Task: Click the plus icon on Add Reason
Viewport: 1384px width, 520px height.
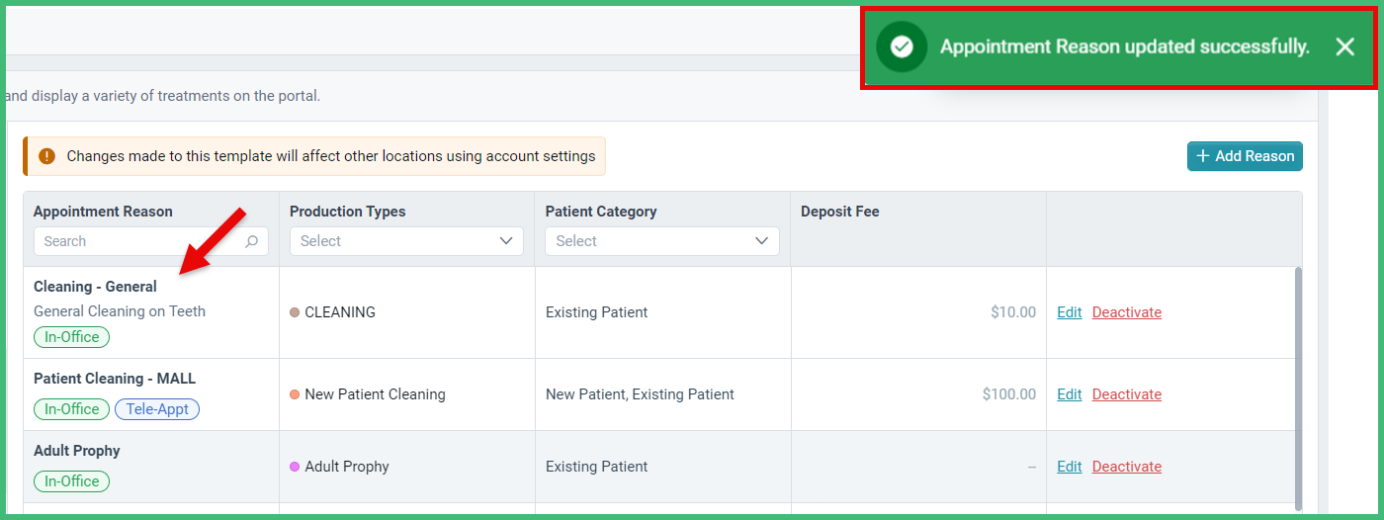Action: 1203,156
